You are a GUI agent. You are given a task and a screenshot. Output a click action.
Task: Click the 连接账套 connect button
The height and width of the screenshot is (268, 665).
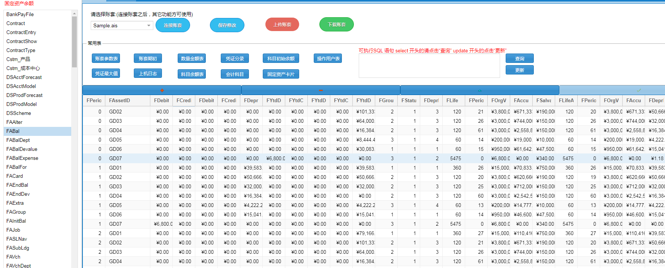[x=173, y=25]
